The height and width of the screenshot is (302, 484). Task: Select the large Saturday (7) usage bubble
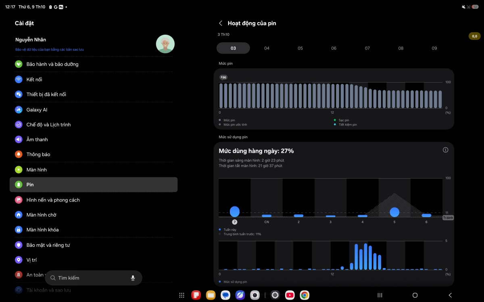click(x=235, y=211)
